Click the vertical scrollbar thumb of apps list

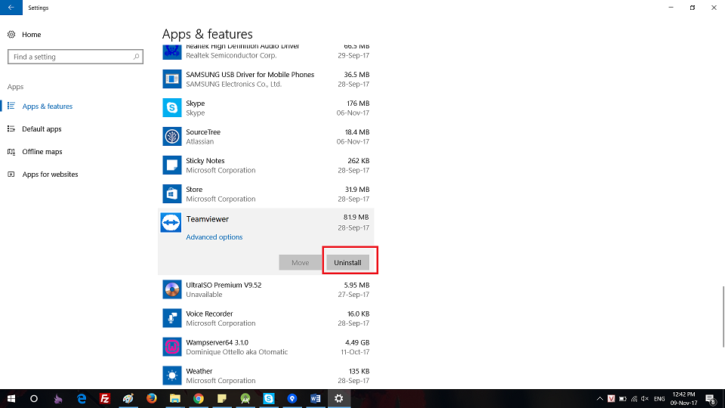point(723,317)
